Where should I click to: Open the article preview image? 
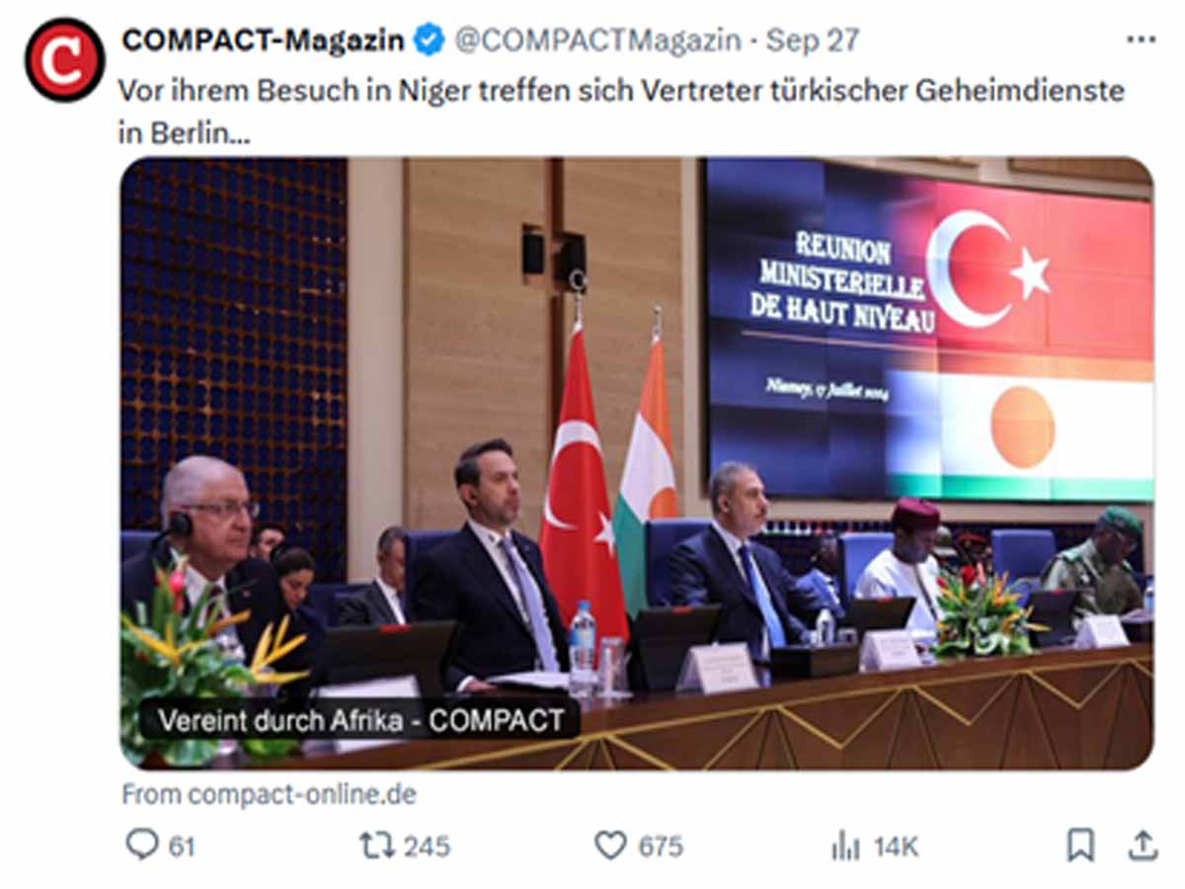[636, 463]
